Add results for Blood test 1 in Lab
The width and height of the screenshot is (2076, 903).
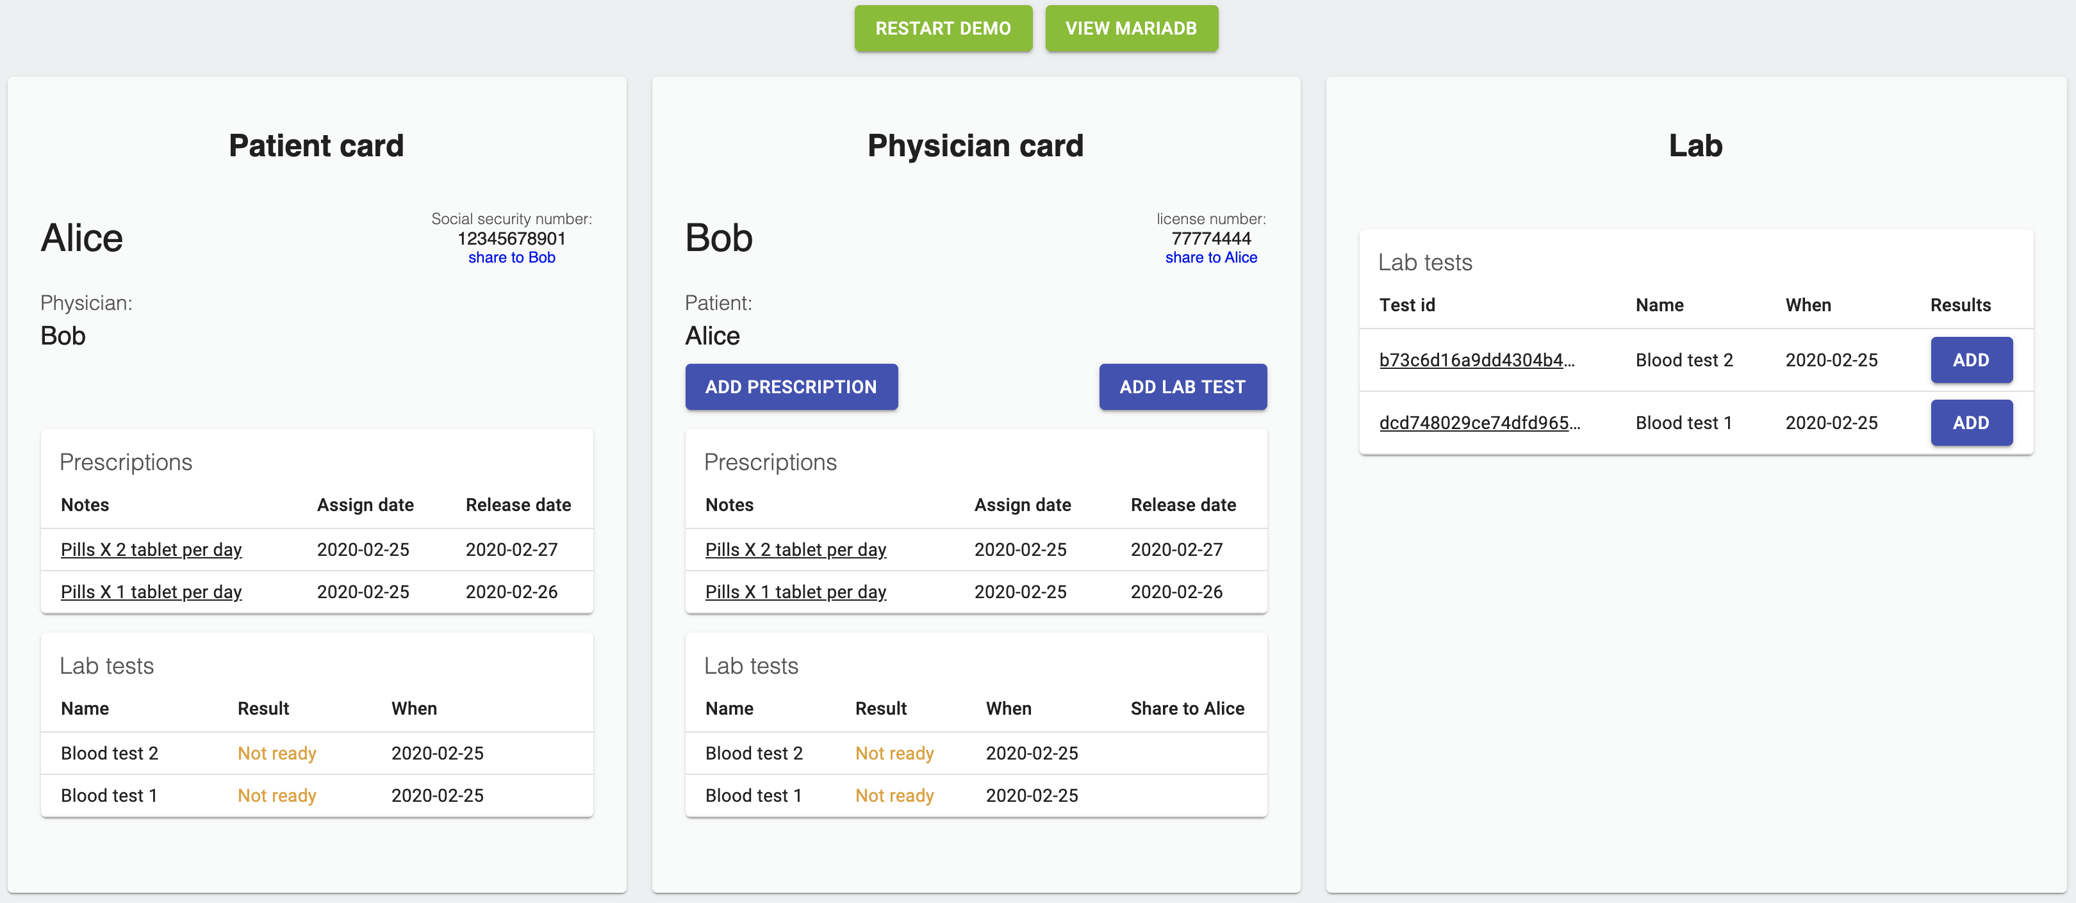(x=1970, y=423)
